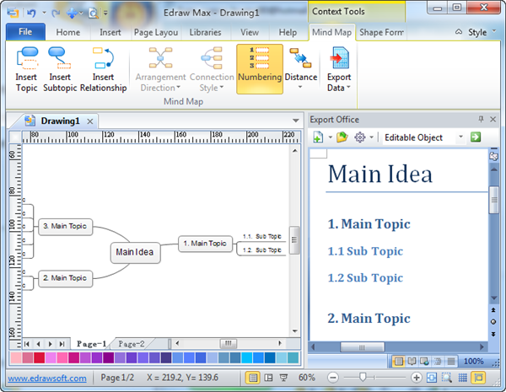Toggle the first view mode button in status bar
506x392 pixels.
(252, 379)
